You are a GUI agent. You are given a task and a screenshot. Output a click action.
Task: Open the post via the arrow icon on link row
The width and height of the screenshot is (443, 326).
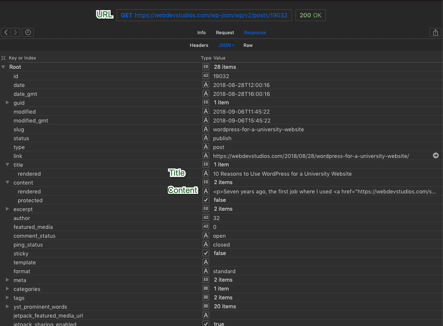(x=436, y=156)
